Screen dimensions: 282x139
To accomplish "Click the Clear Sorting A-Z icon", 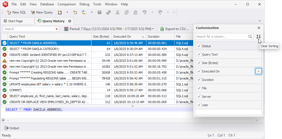I will [x=258, y=37].
